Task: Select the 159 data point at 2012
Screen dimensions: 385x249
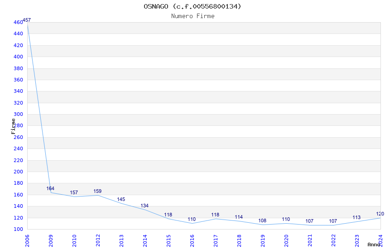Action: point(97,191)
